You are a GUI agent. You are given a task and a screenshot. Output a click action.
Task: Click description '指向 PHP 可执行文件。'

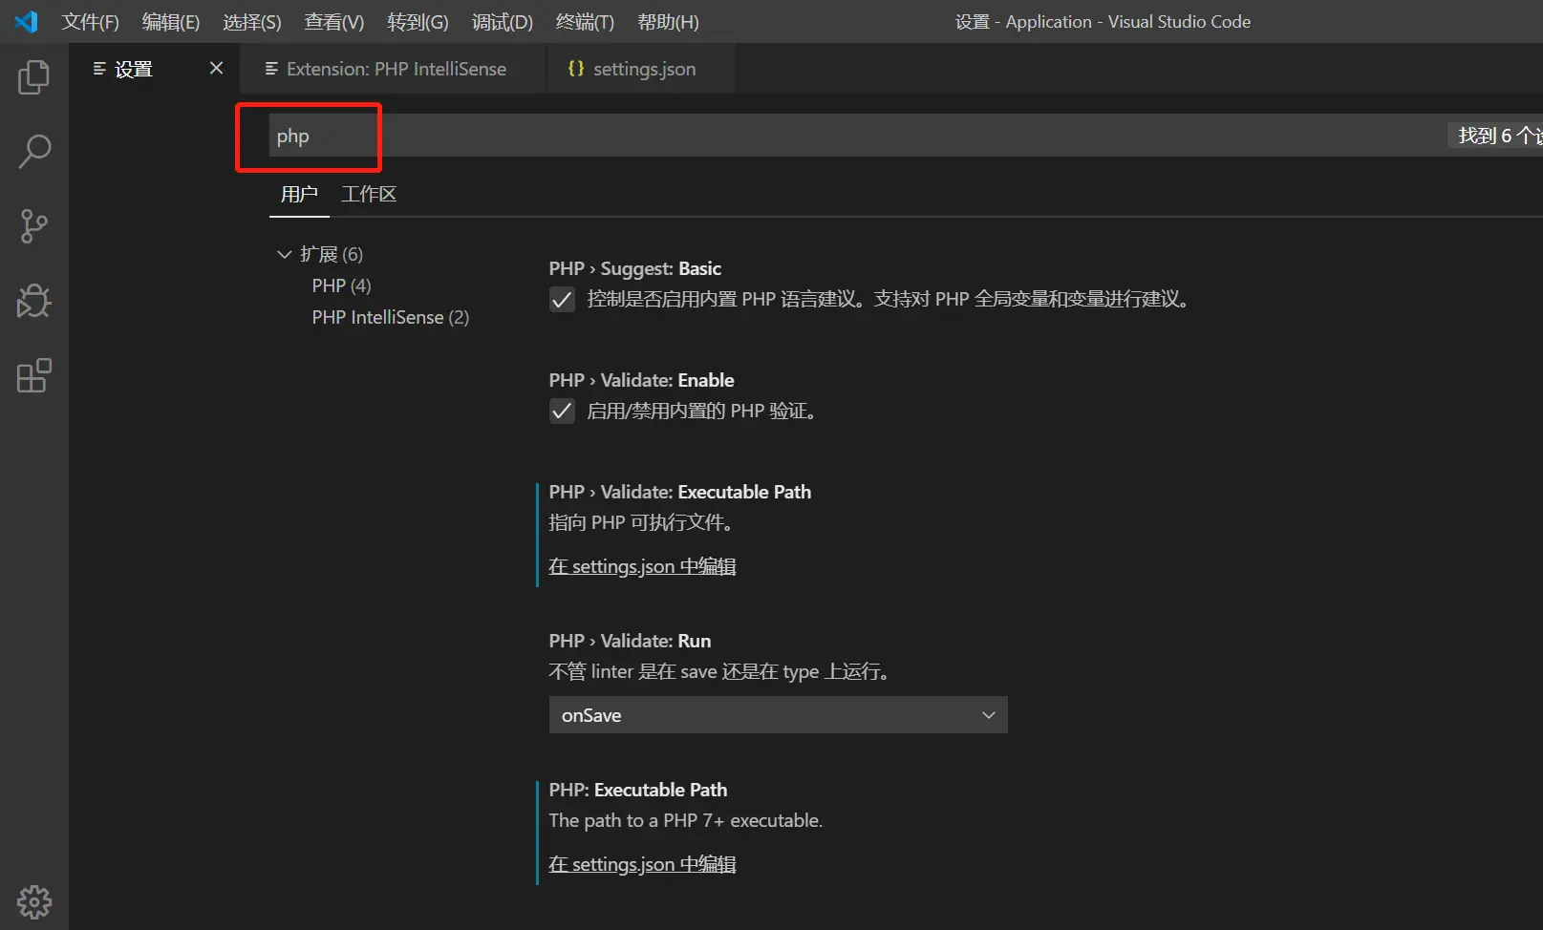click(x=641, y=522)
